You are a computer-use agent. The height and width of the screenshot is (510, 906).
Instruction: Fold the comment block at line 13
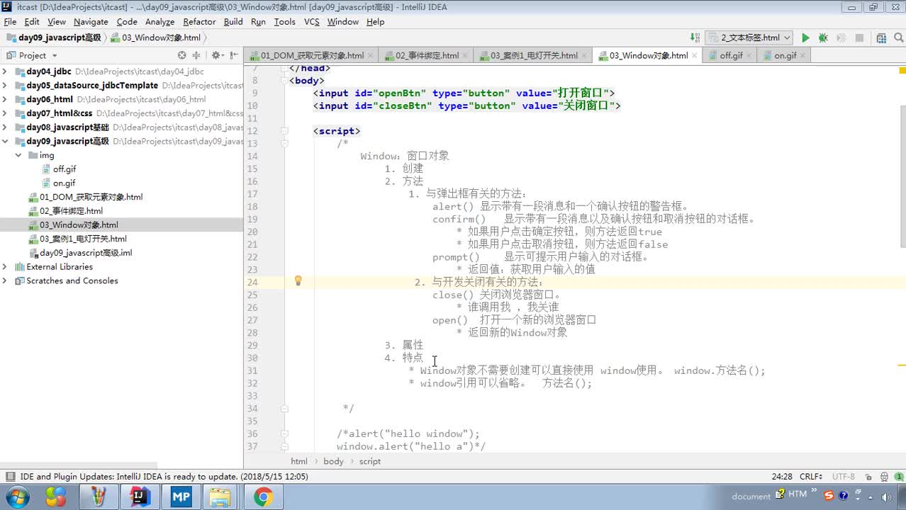[x=284, y=143]
